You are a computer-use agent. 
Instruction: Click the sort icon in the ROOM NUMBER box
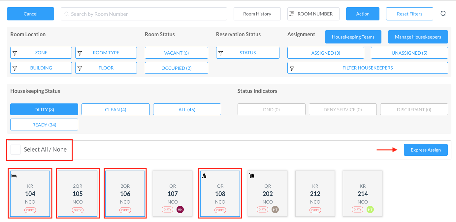tap(292, 14)
